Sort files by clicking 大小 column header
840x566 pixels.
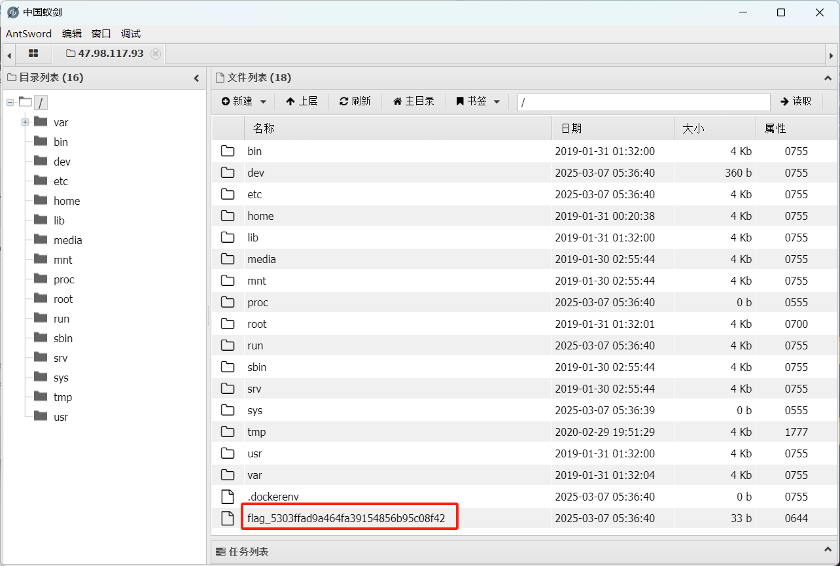pos(693,128)
